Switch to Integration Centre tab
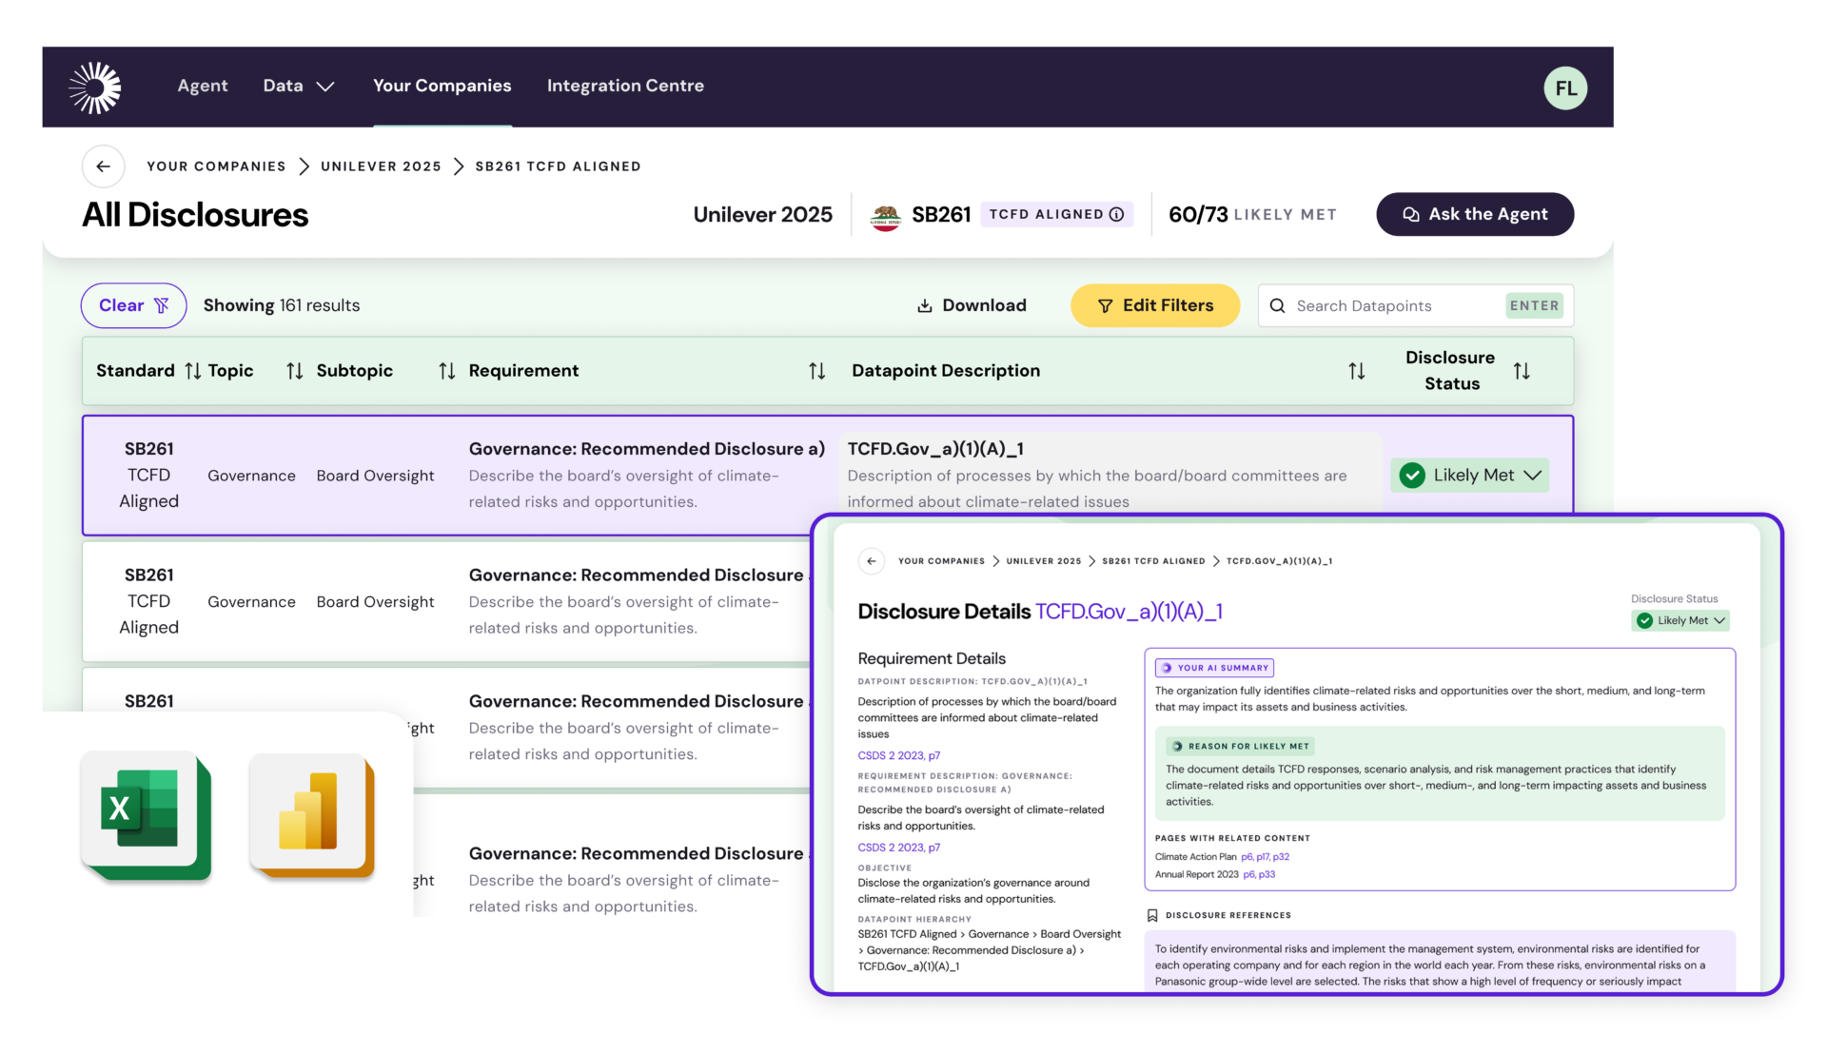This screenshot has width=1827, height=1053. click(x=625, y=86)
